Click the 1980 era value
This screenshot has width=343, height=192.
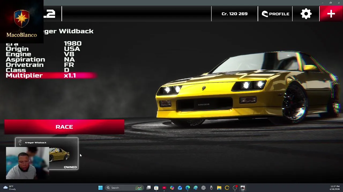tap(73, 43)
